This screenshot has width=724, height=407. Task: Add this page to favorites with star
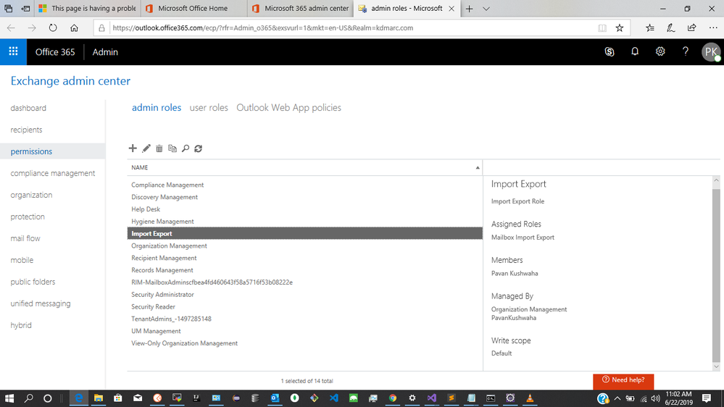(x=620, y=28)
